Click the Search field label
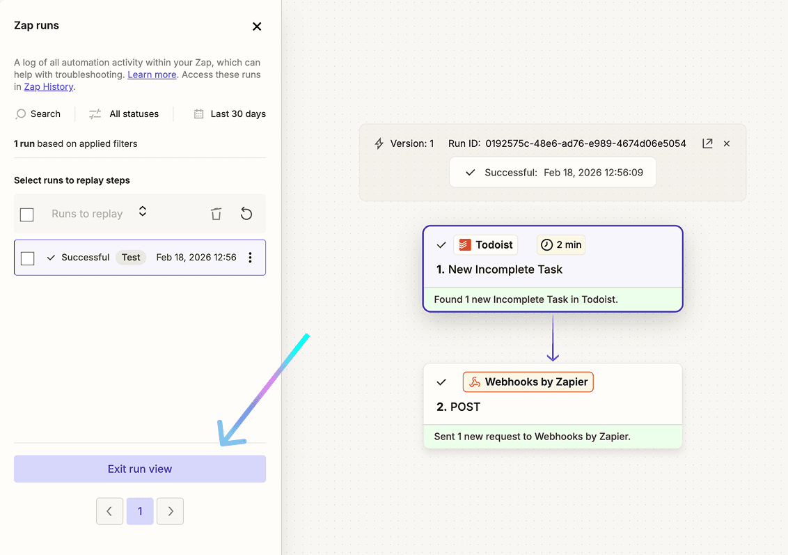The height and width of the screenshot is (555, 788). click(45, 114)
